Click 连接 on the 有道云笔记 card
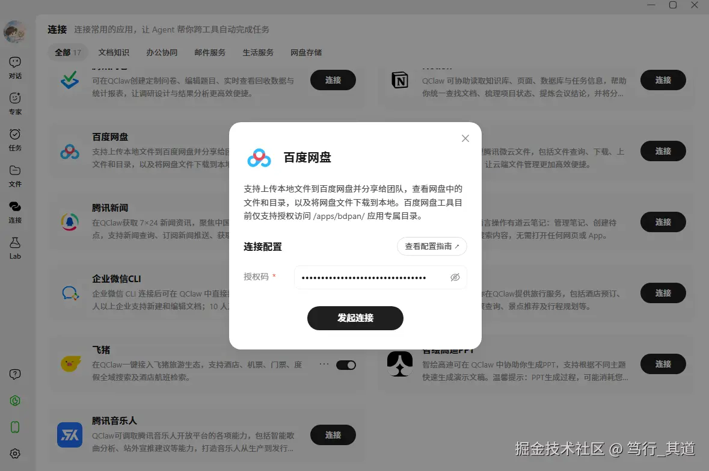The width and height of the screenshot is (709, 471). 663,222
